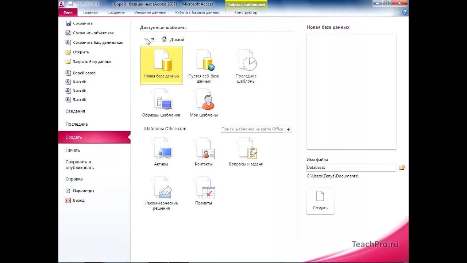
Task: Open Мои шаблоны
Action: [x=204, y=103]
